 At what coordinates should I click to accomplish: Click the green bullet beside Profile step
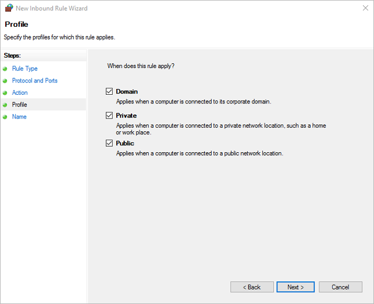5,105
